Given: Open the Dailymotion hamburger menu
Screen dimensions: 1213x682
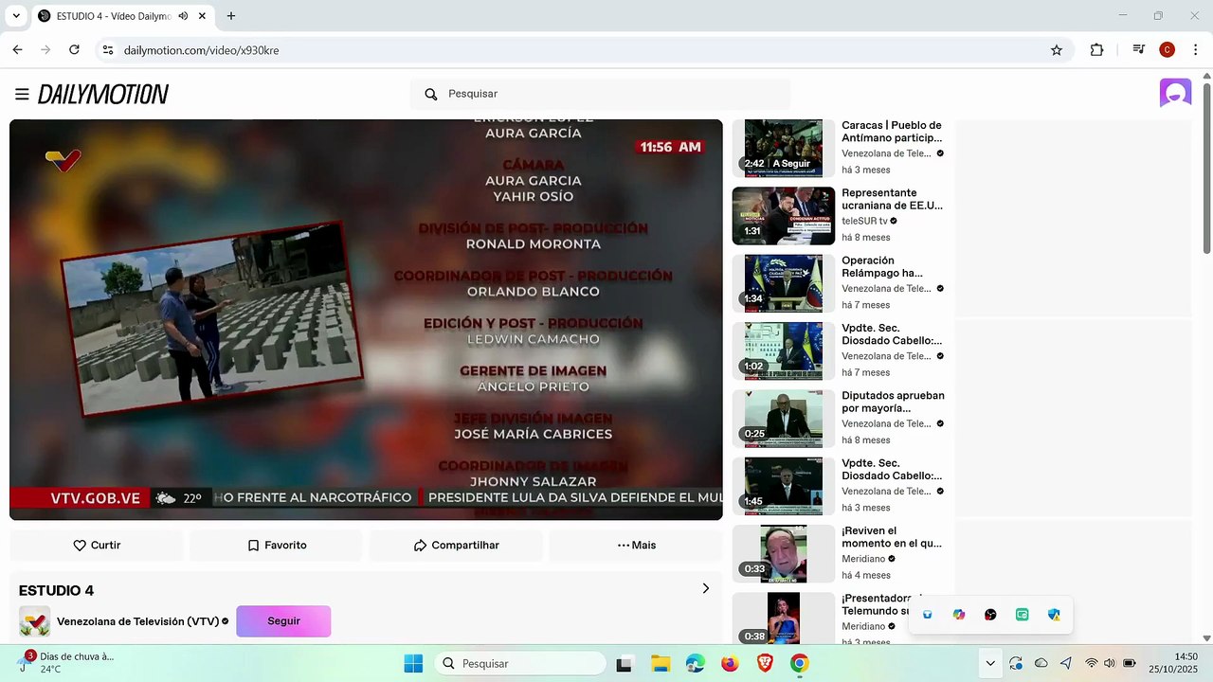Looking at the screenshot, I should [x=22, y=94].
